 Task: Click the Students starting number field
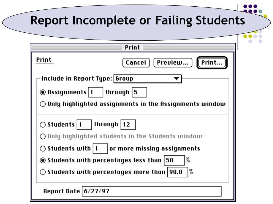point(84,125)
